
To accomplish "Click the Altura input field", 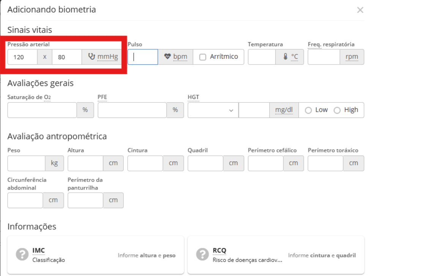I will click(85, 163).
